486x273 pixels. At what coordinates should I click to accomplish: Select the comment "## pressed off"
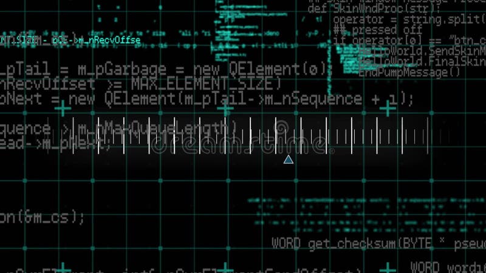(378, 30)
